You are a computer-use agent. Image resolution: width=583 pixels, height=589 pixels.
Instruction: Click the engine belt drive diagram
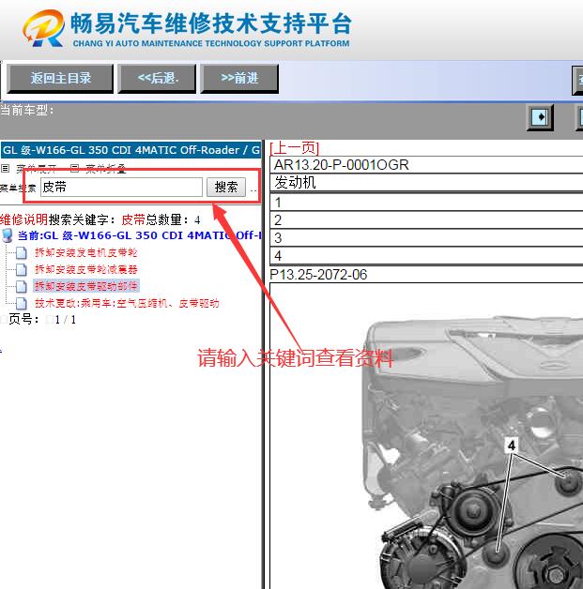(x=473, y=453)
